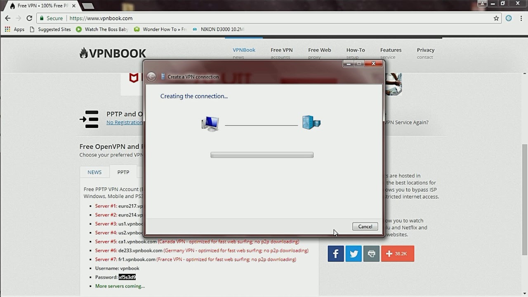Click the Secure padlock indicator

click(x=51, y=18)
